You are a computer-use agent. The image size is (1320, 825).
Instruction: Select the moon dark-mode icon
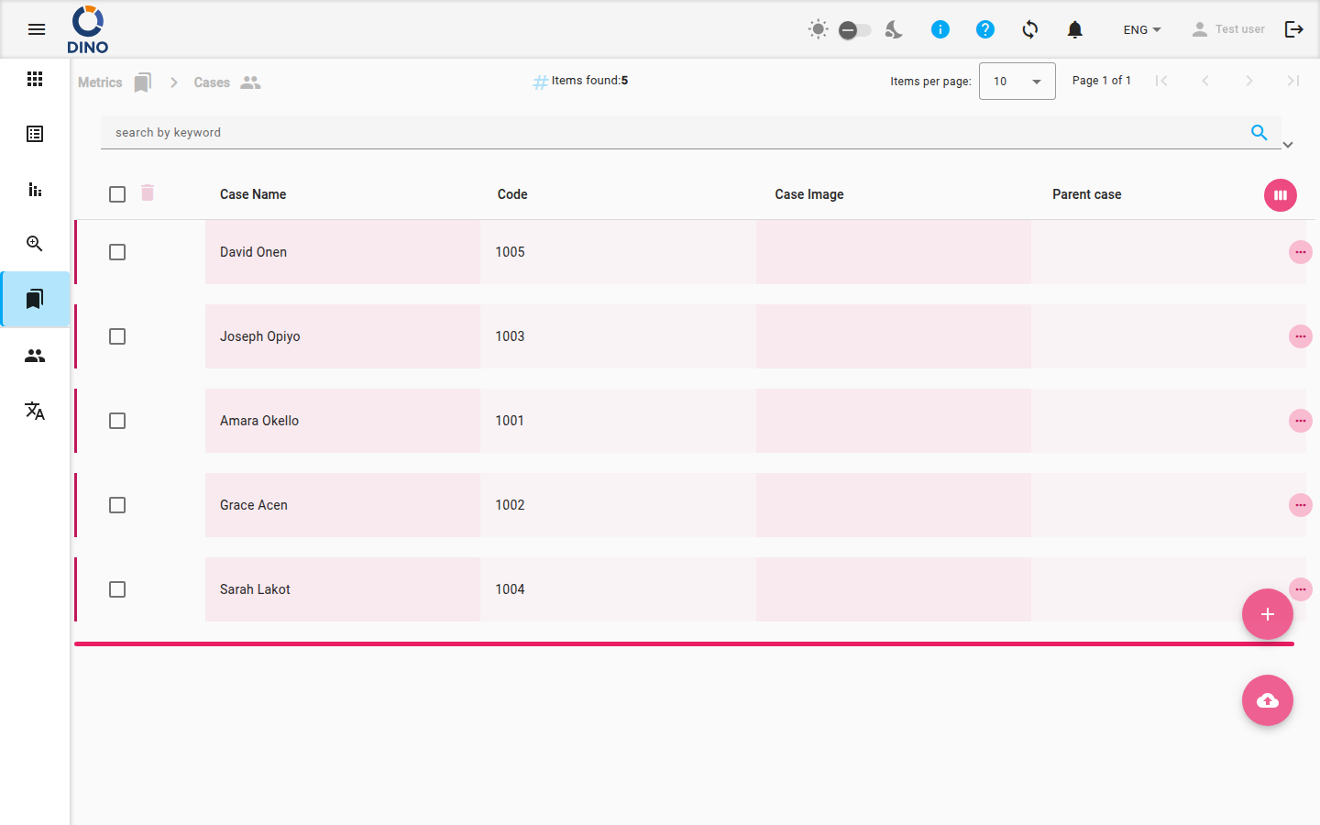(894, 29)
